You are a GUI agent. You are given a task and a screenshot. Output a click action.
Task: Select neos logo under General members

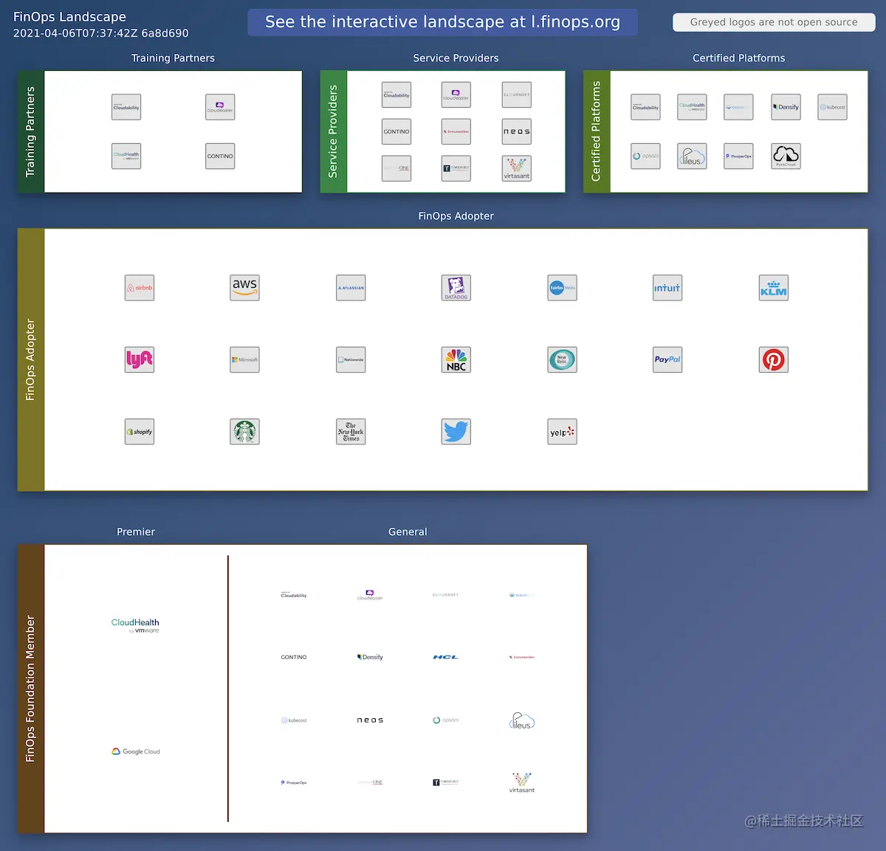pyautogui.click(x=370, y=720)
